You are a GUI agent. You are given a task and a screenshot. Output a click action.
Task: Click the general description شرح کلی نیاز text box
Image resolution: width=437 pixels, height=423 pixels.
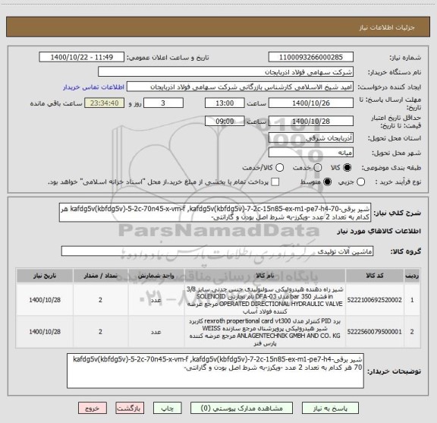coord(215,213)
